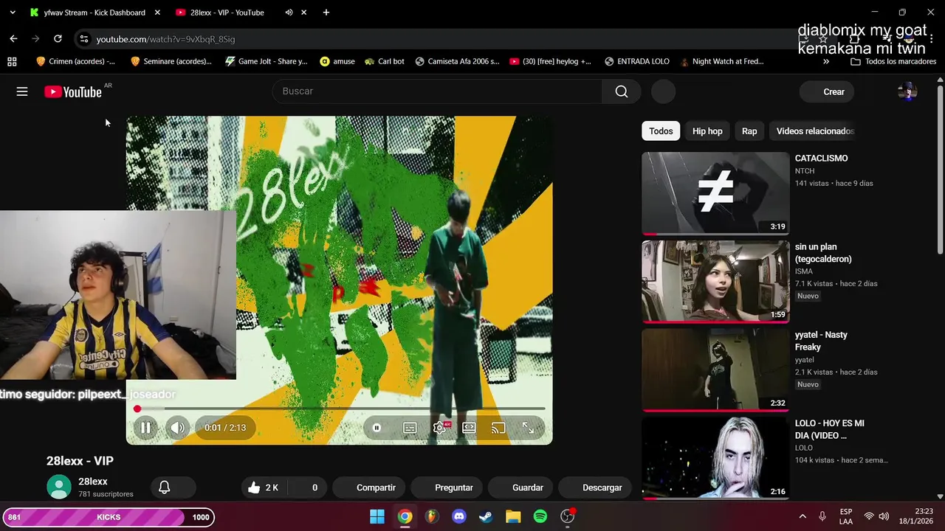Enter fullscreen mode on the video
The height and width of the screenshot is (531, 945).
[x=528, y=428]
